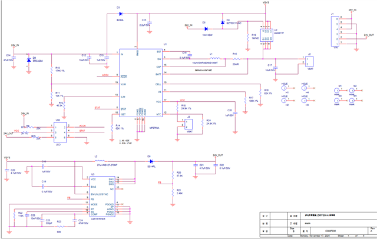The height and width of the screenshot is (239, 377).
Task: Click the SMCJ28A value text
Action: (38, 61)
